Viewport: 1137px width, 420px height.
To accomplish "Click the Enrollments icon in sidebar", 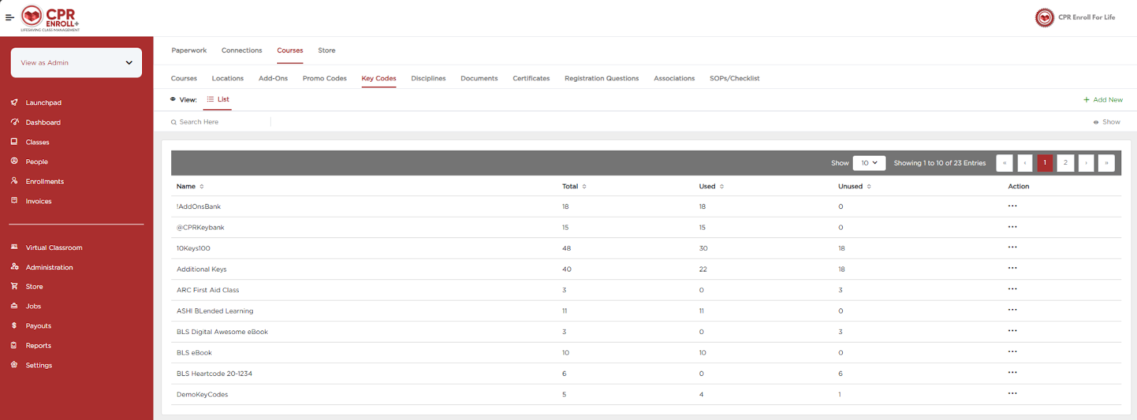I will [14, 181].
